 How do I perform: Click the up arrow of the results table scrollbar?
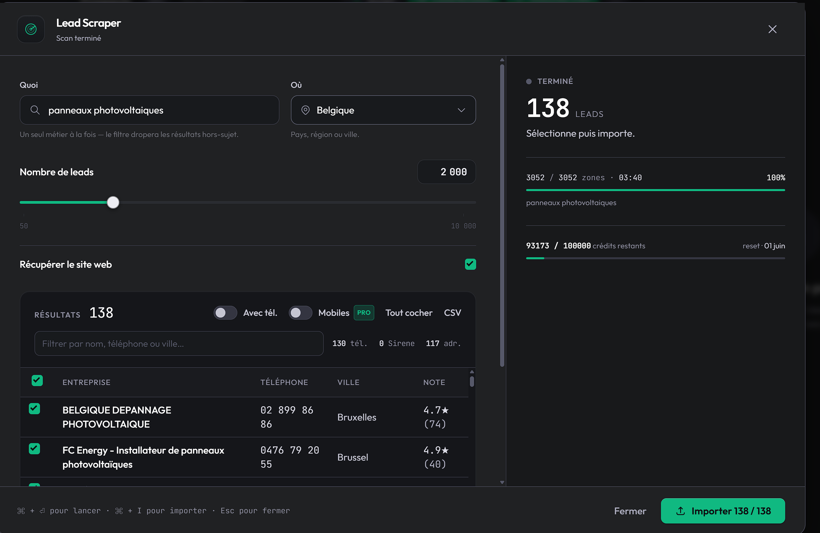(472, 372)
